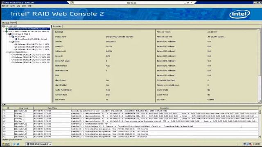Open the Tools menu

24,6
